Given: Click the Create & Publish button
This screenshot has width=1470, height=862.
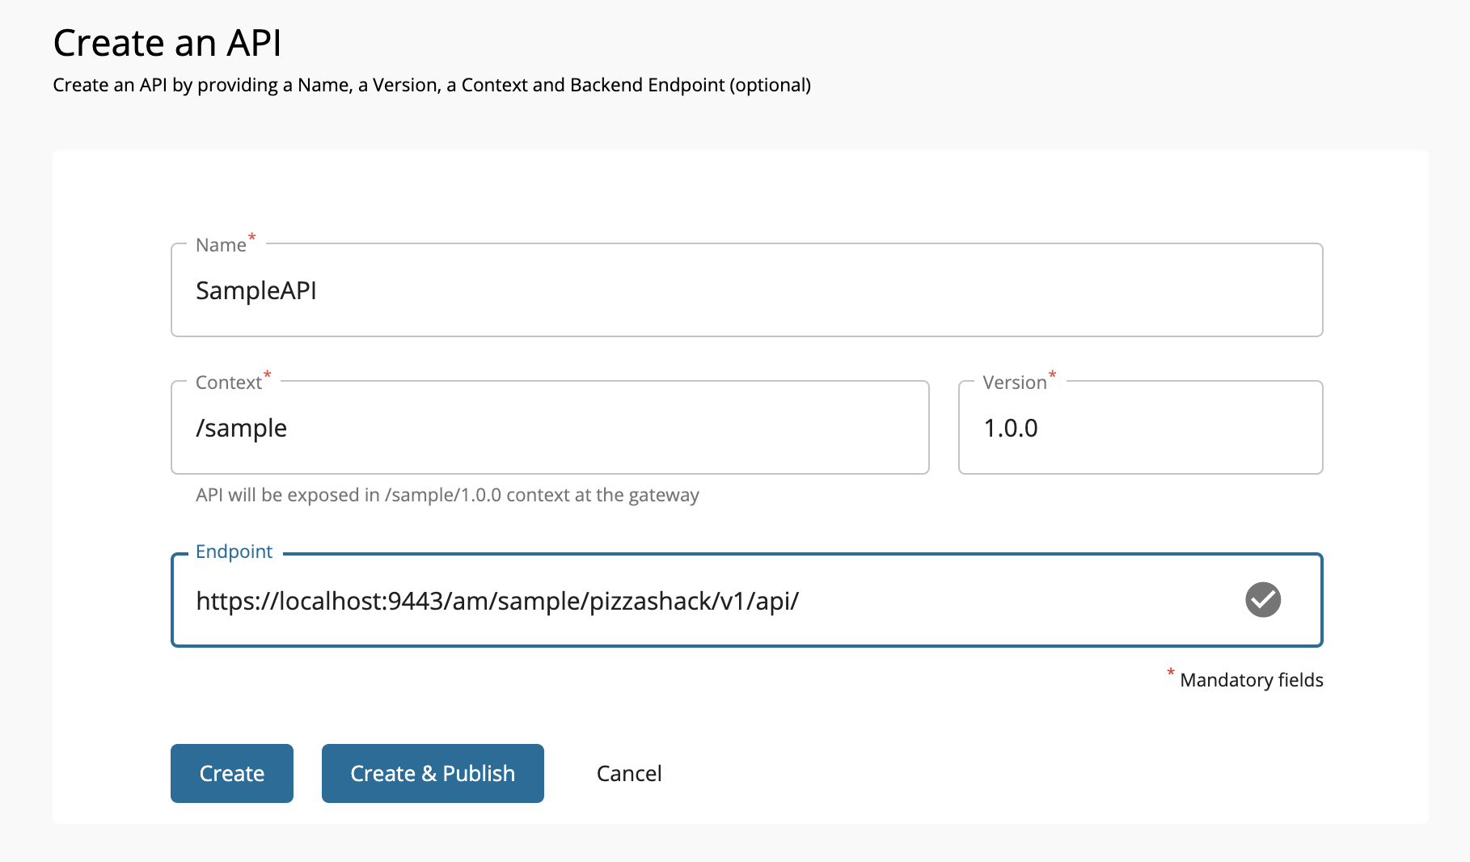Looking at the screenshot, I should point(433,773).
